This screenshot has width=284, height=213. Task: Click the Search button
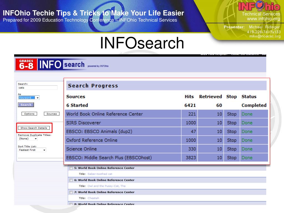pos(26,105)
